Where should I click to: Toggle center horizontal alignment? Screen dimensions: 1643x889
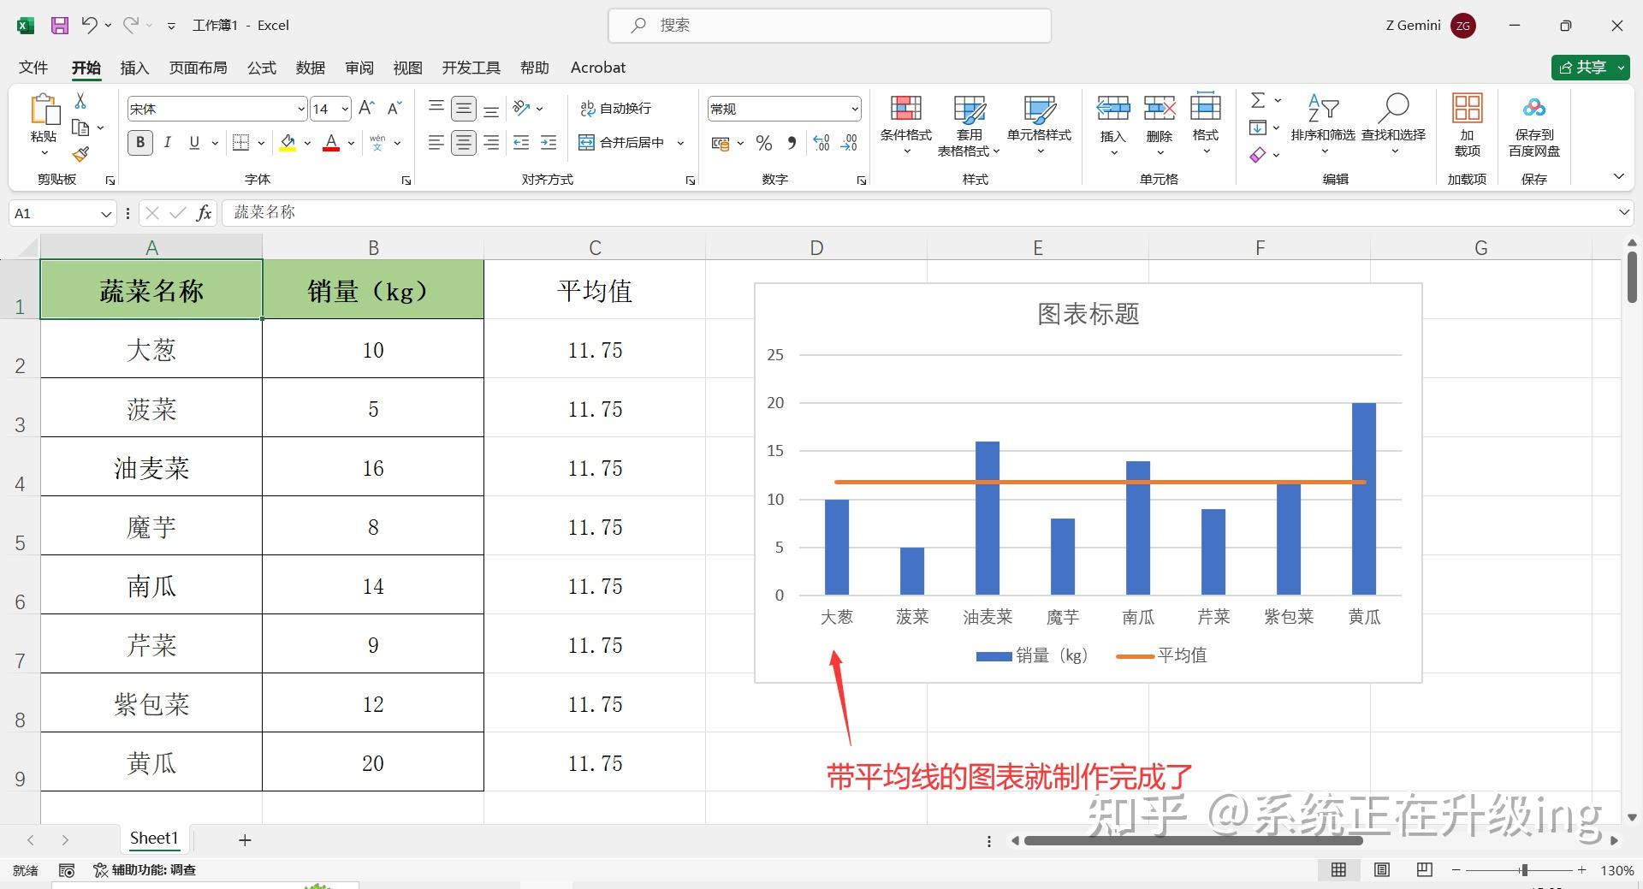tap(464, 143)
